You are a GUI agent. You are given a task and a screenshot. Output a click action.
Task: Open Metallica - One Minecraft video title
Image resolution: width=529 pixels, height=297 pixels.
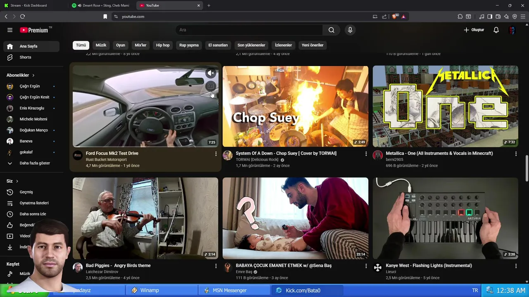[x=439, y=153]
